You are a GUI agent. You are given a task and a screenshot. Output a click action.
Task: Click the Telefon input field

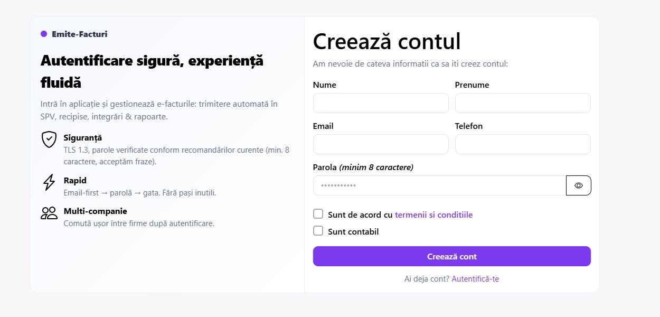pyautogui.click(x=523, y=144)
